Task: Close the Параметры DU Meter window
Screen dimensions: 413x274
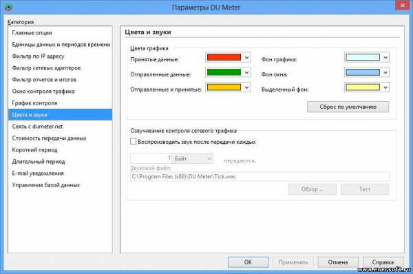Action: (x=403, y=6)
